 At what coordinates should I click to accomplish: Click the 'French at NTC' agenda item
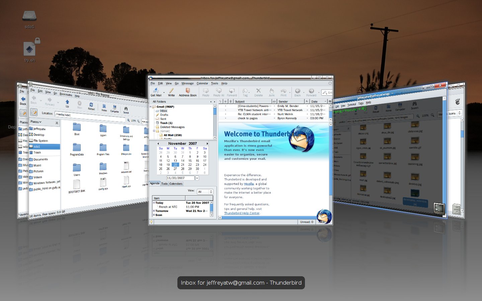click(x=168, y=207)
